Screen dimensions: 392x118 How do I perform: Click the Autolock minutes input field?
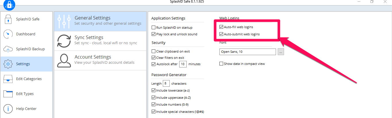click(183, 64)
